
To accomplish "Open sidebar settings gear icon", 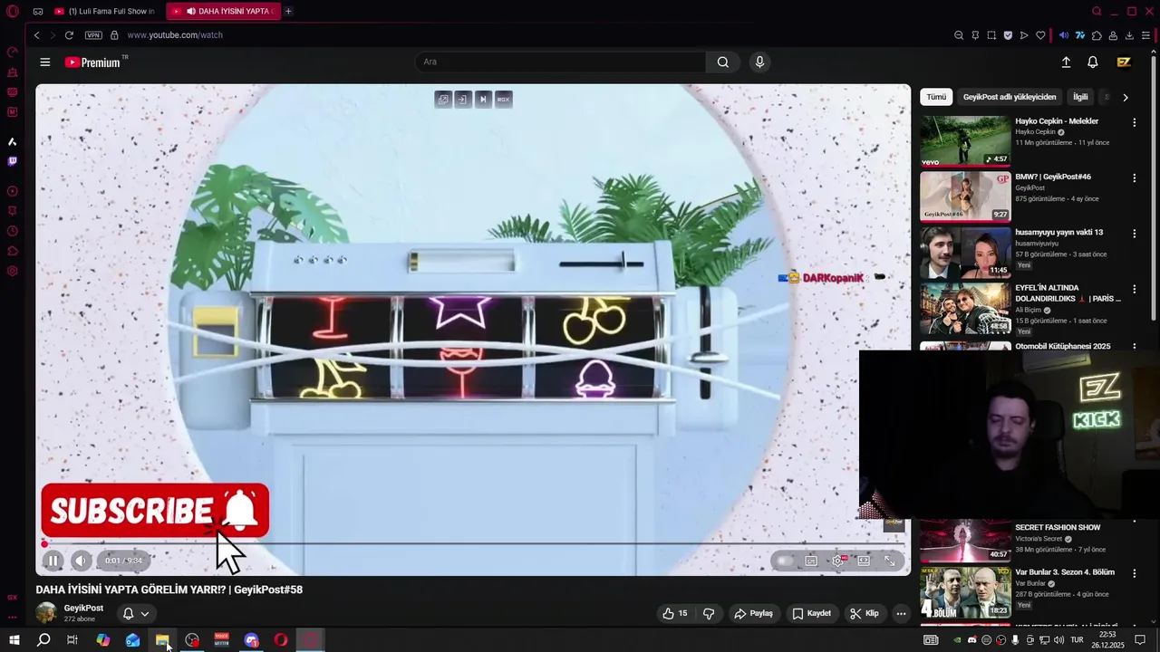I will [13, 271].
